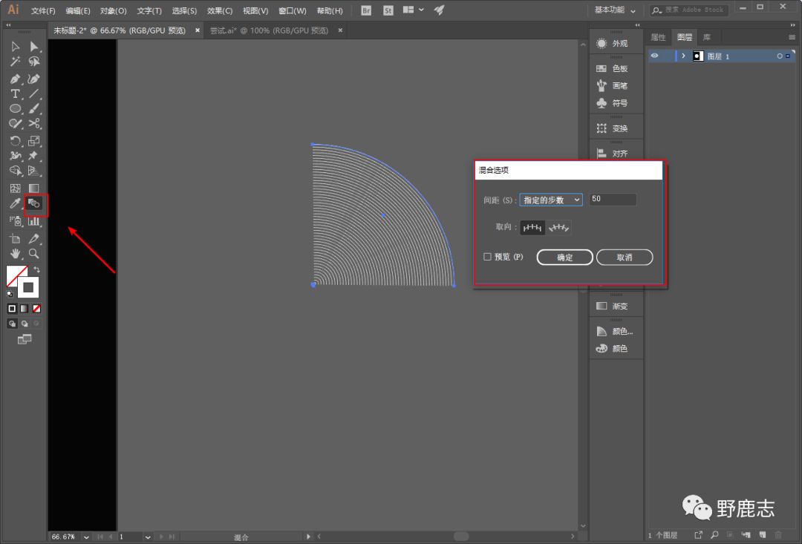This screenshot has height=544, width=802.
Task: Select the Scissors tool
Action: coord(34,124)
